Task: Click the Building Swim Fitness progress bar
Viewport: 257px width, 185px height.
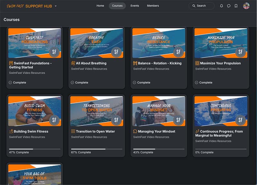Action: 35,149
